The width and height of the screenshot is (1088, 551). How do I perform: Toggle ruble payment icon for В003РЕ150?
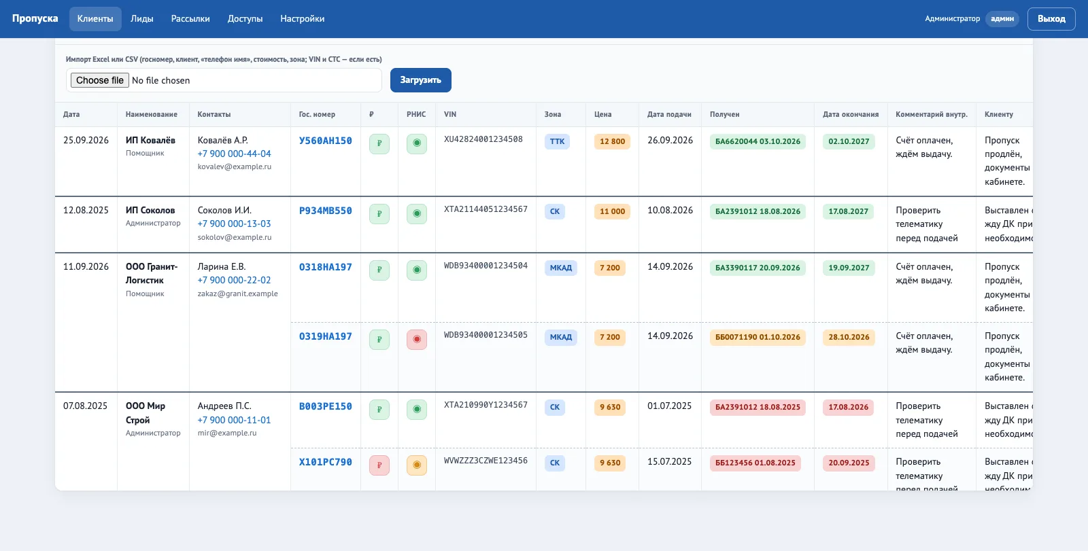click(379, 409)
